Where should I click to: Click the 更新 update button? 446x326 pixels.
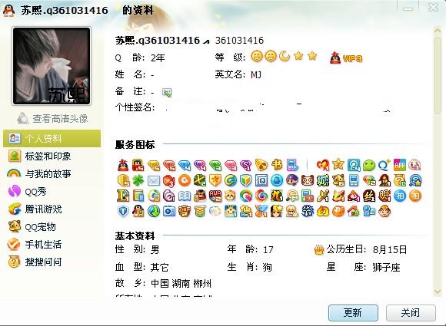[353, 313]
